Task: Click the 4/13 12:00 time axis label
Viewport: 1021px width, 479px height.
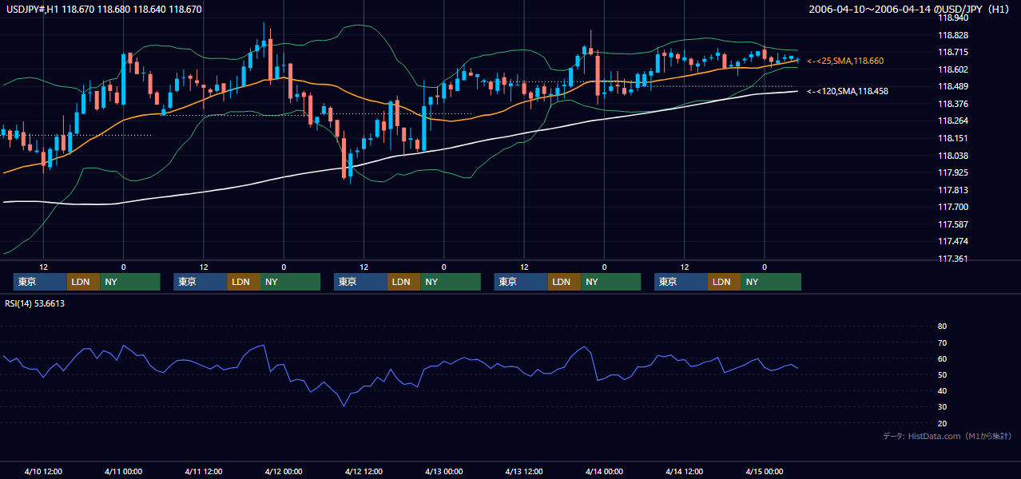Action: pyautogui.click(x=524, y=472)
